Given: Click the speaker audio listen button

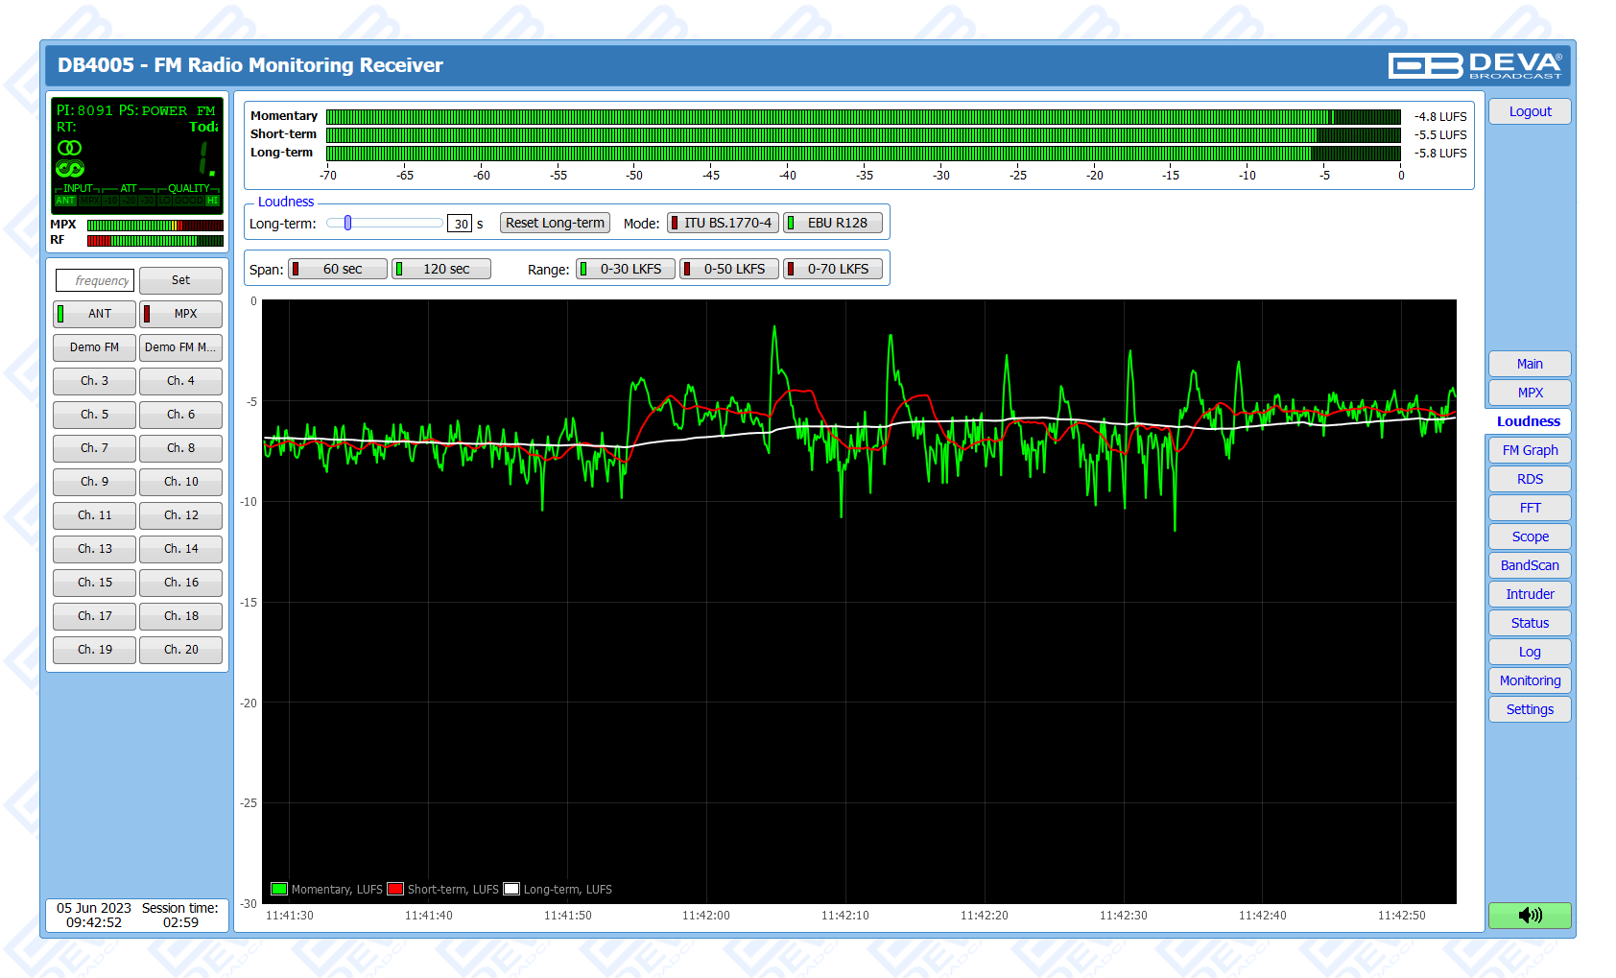Looking at the screenshot, I should (1530, 915).
